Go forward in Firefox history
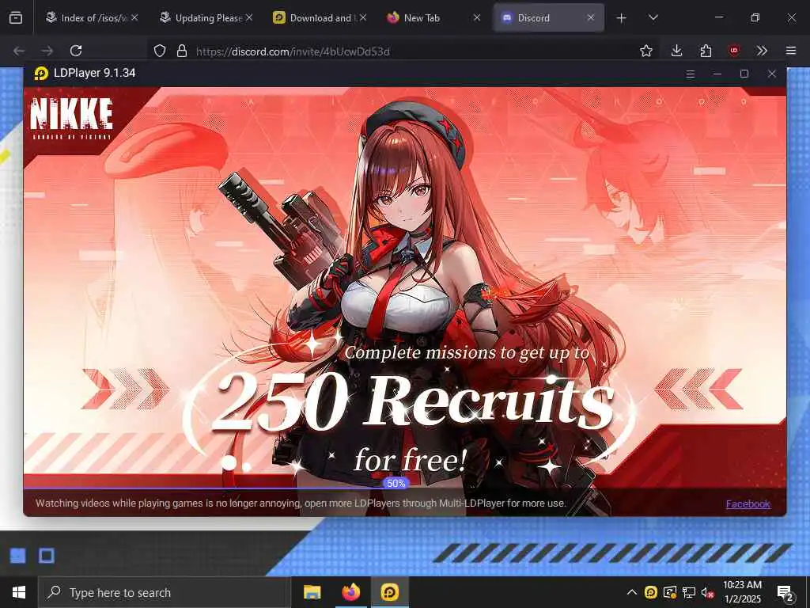This screenshot has height=608, width=810. [47, 51]
